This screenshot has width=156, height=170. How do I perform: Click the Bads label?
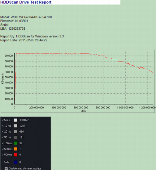tap(6, 162)
